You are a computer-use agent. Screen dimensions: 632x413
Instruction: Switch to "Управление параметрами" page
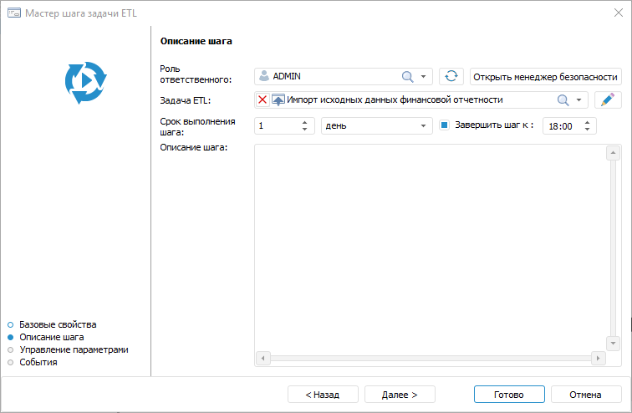74,349
